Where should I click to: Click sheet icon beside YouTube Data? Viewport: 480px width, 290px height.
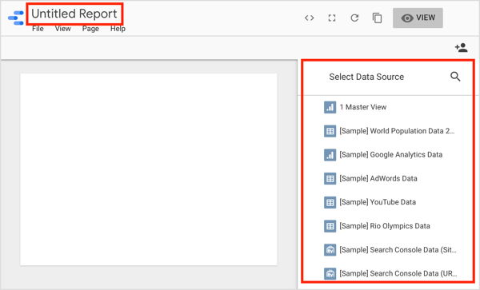pos(330,202)
